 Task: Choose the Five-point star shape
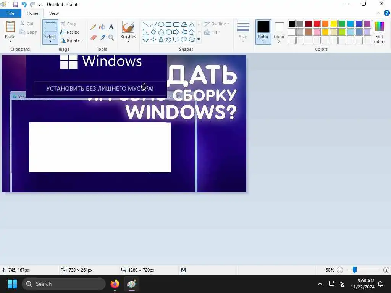(161, 39)
